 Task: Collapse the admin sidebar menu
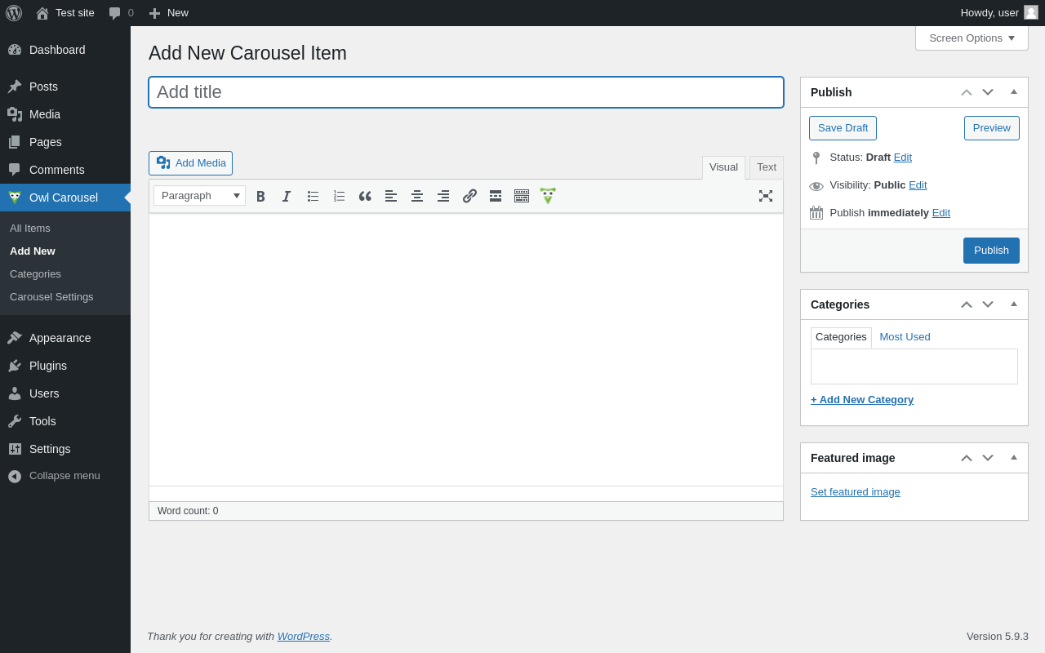[x=65, y=476]
